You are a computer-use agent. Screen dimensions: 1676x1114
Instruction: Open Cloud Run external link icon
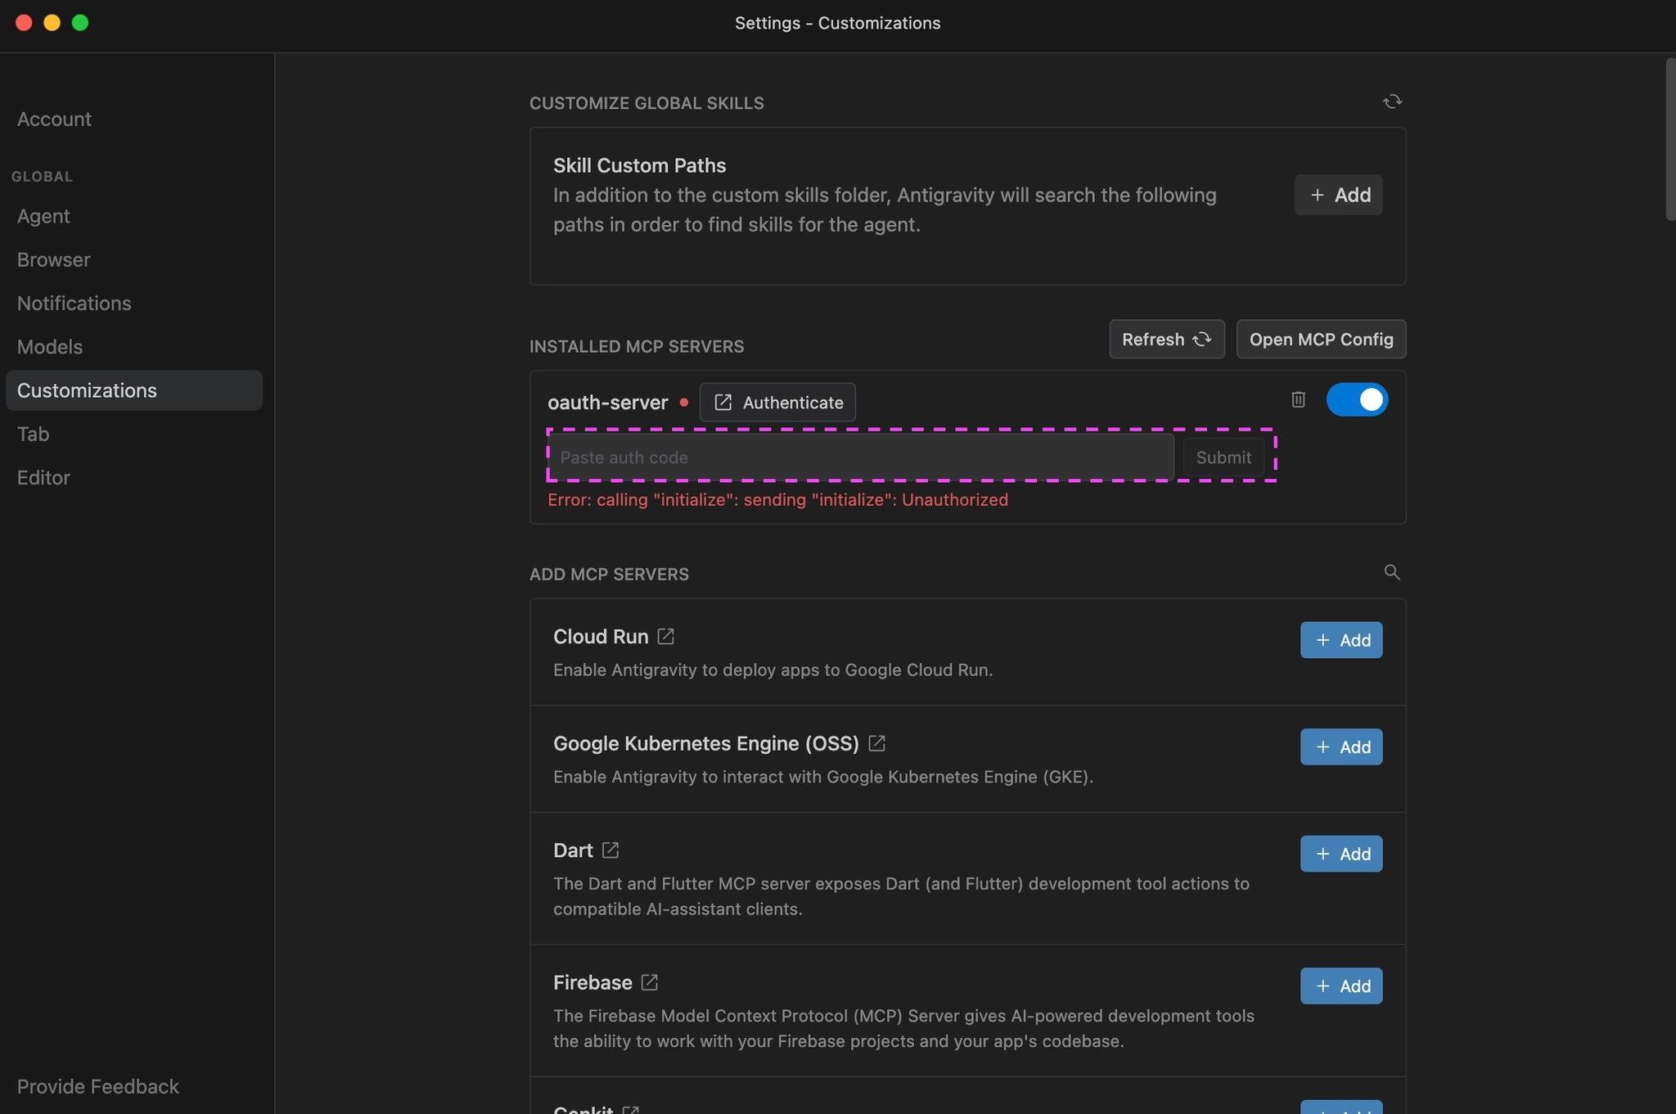[x=666, y=636]
